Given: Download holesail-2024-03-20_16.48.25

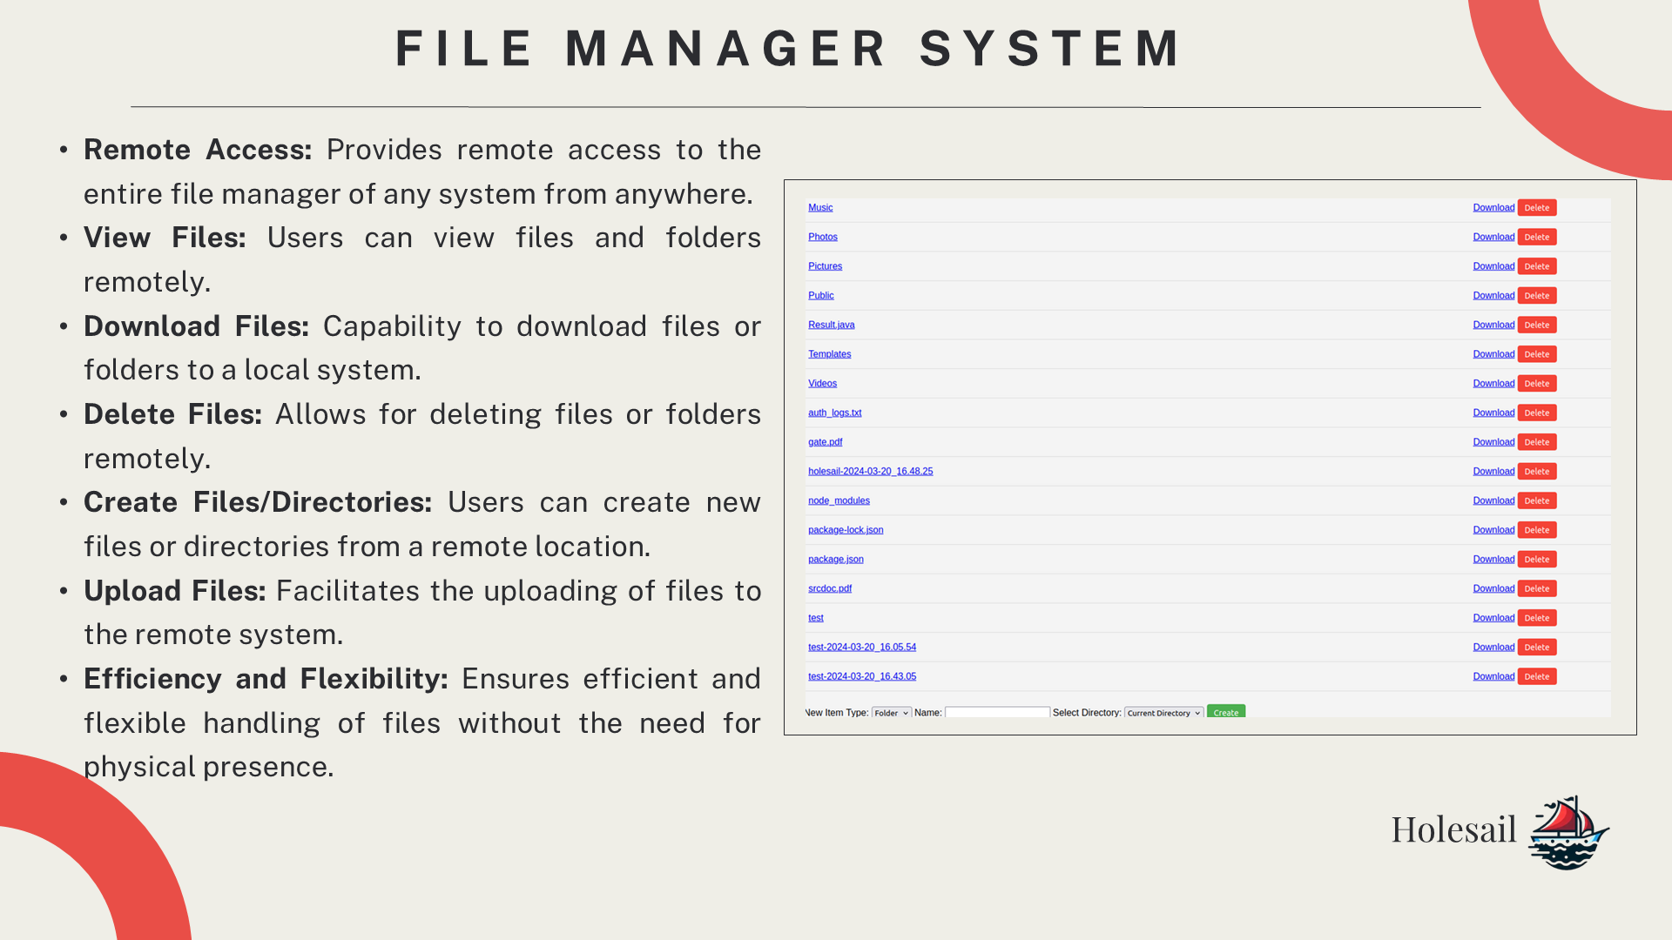Looking at the screenshot, I should 1493,472.
